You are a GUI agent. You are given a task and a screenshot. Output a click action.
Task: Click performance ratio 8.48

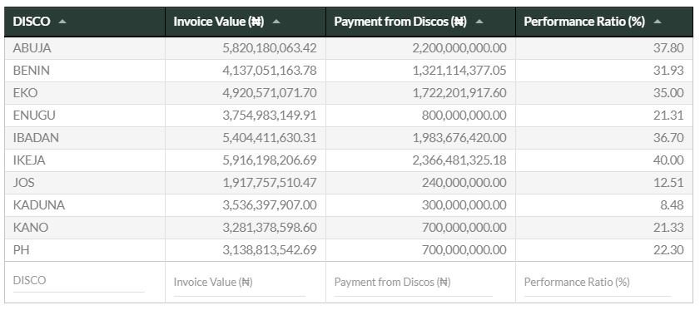coord(671,204)
